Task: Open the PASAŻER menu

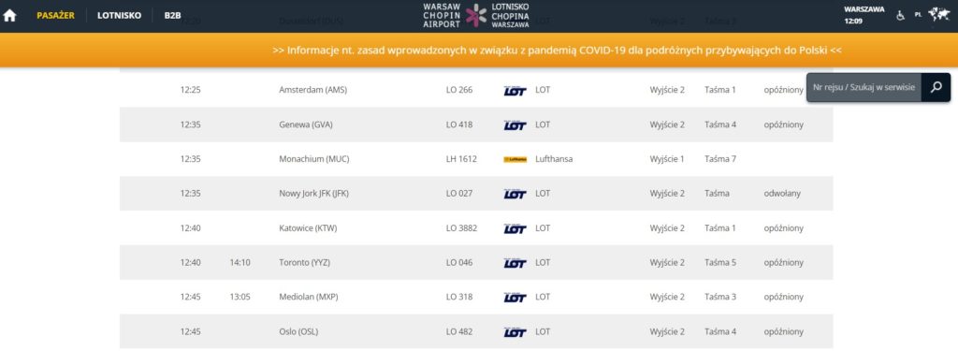Action: tap(55, 15)
